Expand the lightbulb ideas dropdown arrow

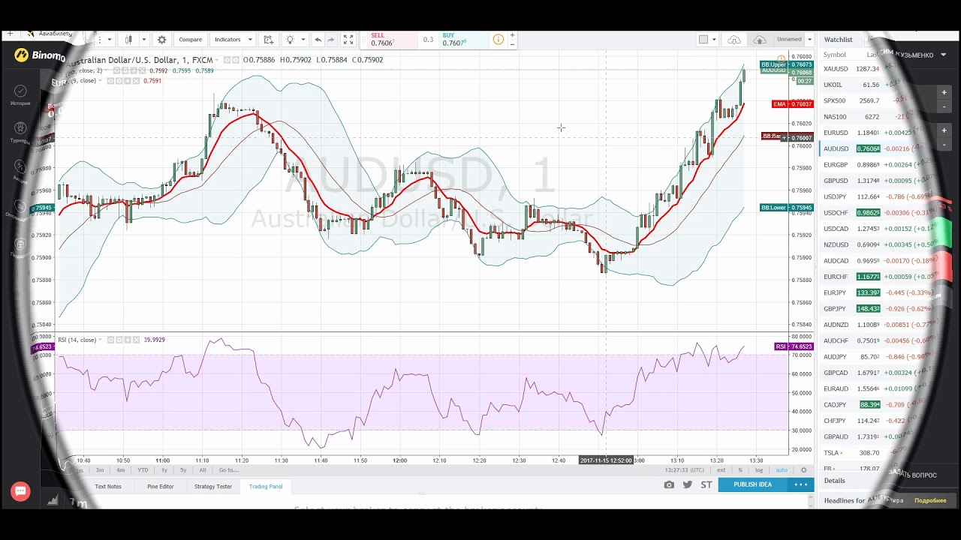pos(303,40)
